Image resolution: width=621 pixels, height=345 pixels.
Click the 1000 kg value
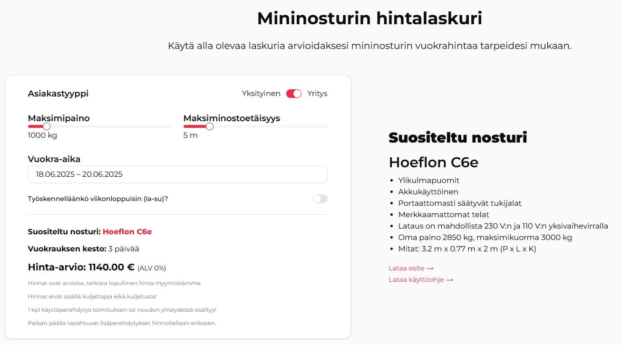click(43, 135)
